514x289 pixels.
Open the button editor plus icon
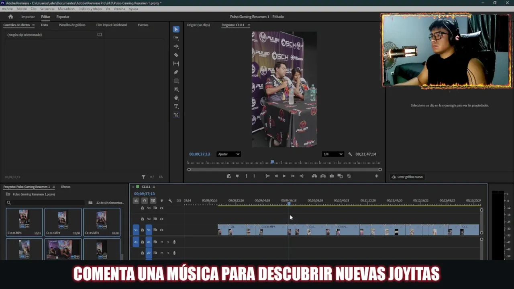click(376, 176)
